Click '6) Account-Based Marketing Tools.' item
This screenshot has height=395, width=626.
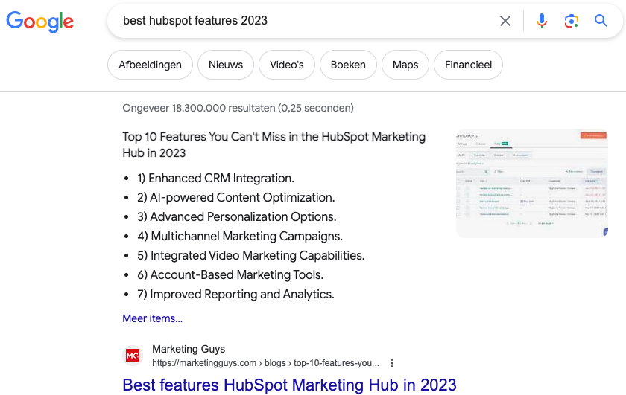[230, 275]
